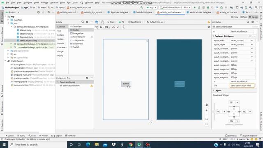The width and height of the screenshot is (263, 148).
Task: Switch to Code view mode
Action: (x=235, y=17)
